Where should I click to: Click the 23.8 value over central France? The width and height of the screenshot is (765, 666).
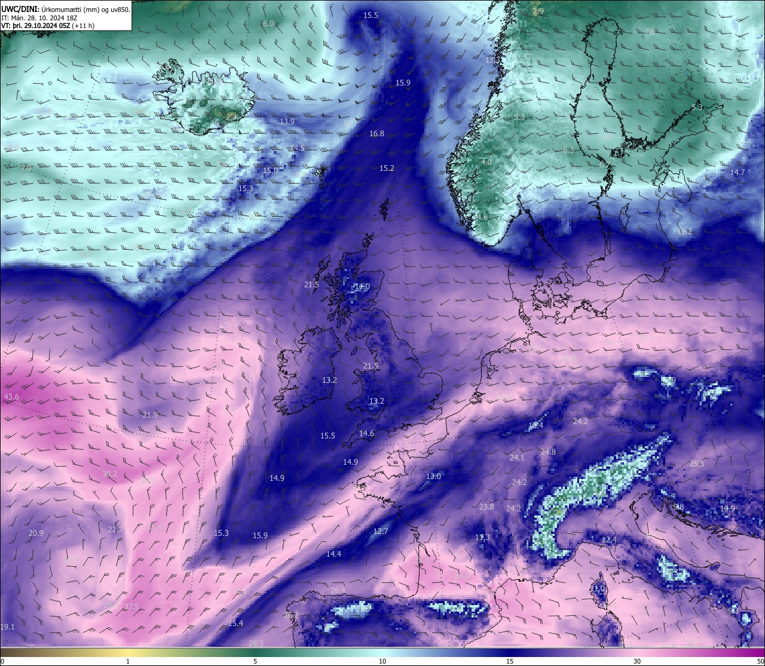click(486, 507)
